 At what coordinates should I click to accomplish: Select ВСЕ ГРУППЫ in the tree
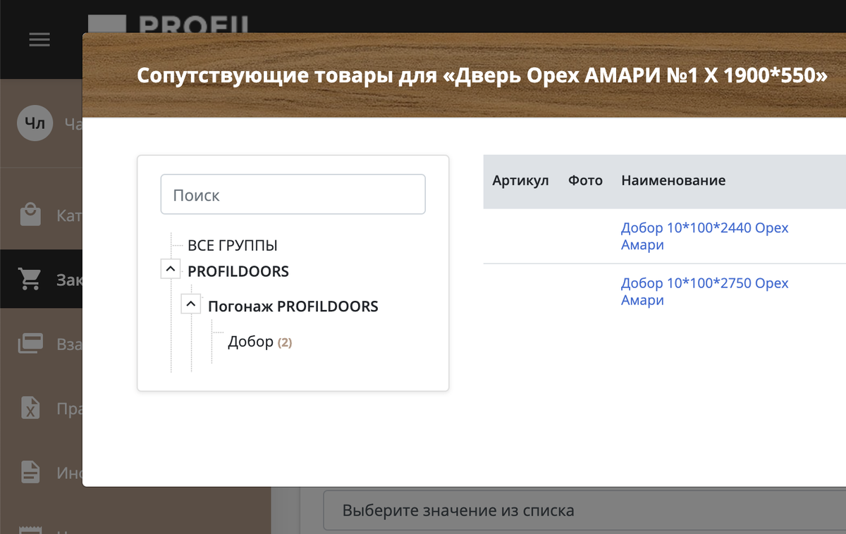(233, 246)
